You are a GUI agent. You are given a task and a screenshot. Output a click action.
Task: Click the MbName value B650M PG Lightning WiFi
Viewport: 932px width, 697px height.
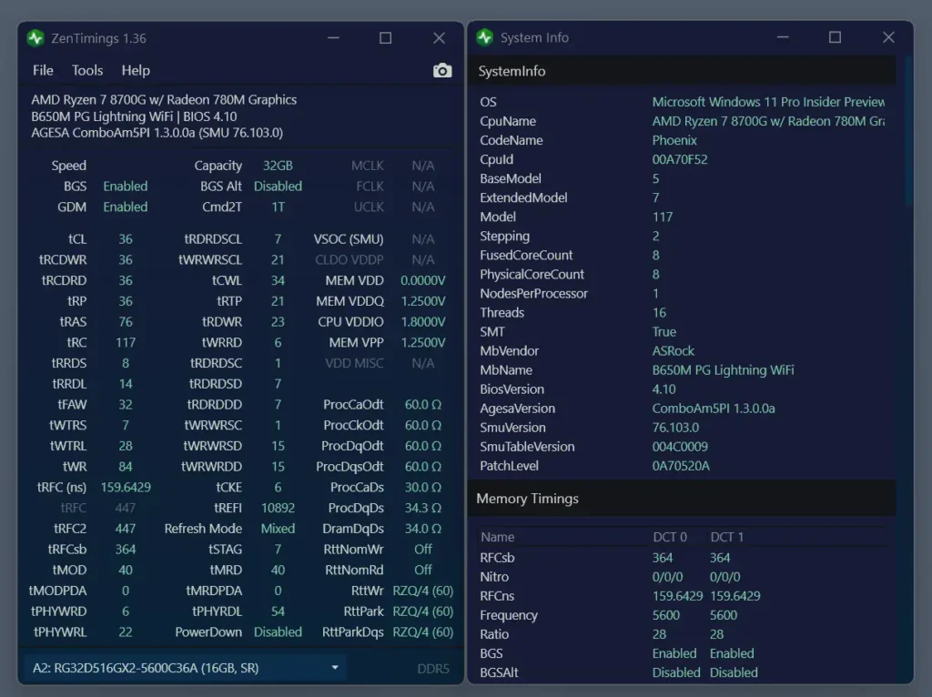(723, 369)
